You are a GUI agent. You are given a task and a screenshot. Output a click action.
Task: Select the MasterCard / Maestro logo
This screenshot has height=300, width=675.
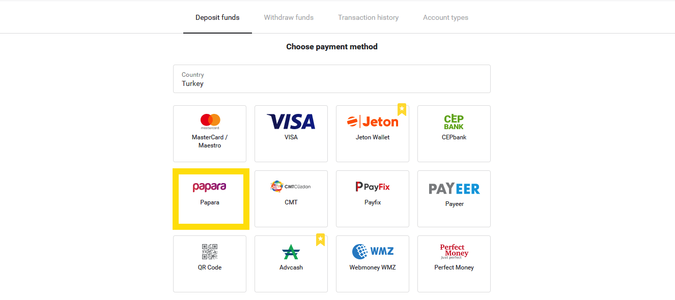coord(210,121)
